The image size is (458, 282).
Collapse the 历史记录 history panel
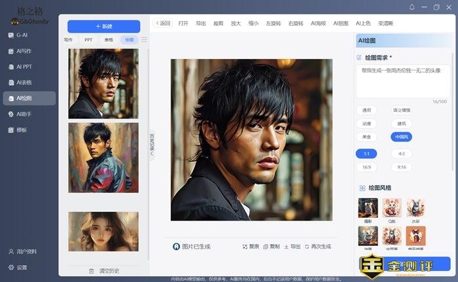152,144
